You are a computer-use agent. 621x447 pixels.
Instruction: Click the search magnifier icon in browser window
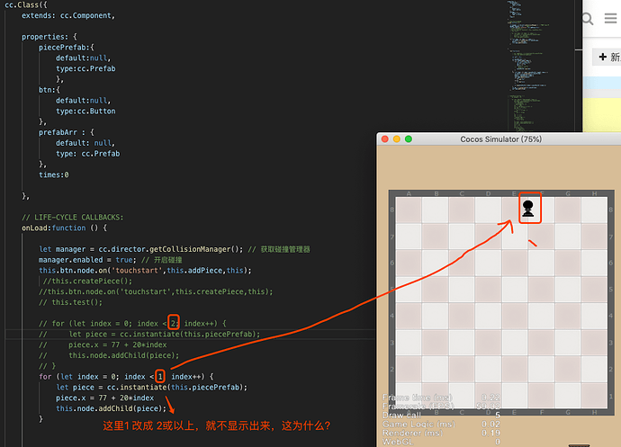tap(588, 18)
